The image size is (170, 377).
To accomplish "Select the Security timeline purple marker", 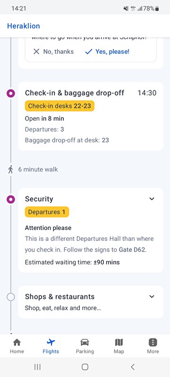I will (10, 199).
